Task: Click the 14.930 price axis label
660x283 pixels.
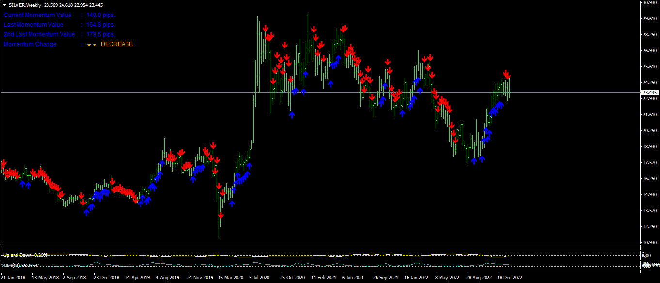Action: pos(649,195)
